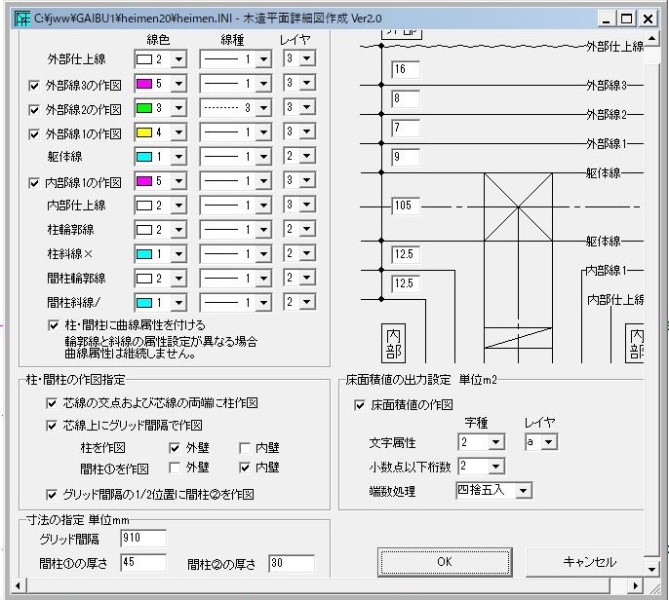This screenshot has height=600, width=669.
Task: Check 間柱①を作図 外壁 checkbox
Action: tap(174, 468)
